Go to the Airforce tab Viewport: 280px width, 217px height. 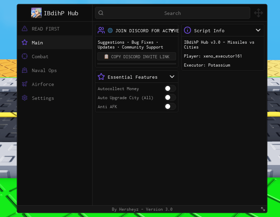(x=55, y=84)
